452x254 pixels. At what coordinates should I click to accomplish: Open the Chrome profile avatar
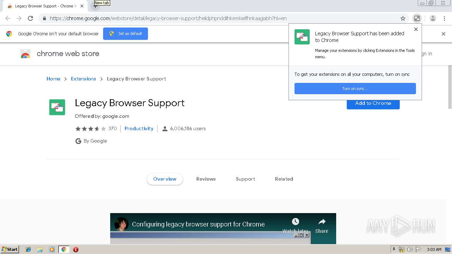[x=433, y=18]
